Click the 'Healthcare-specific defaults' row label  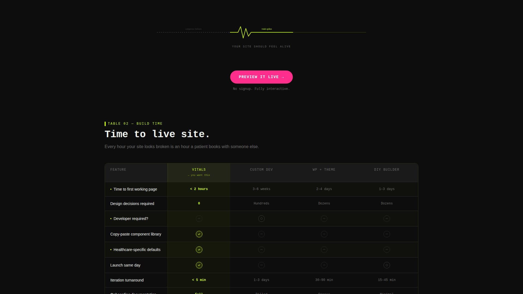(x=137, y=250)
